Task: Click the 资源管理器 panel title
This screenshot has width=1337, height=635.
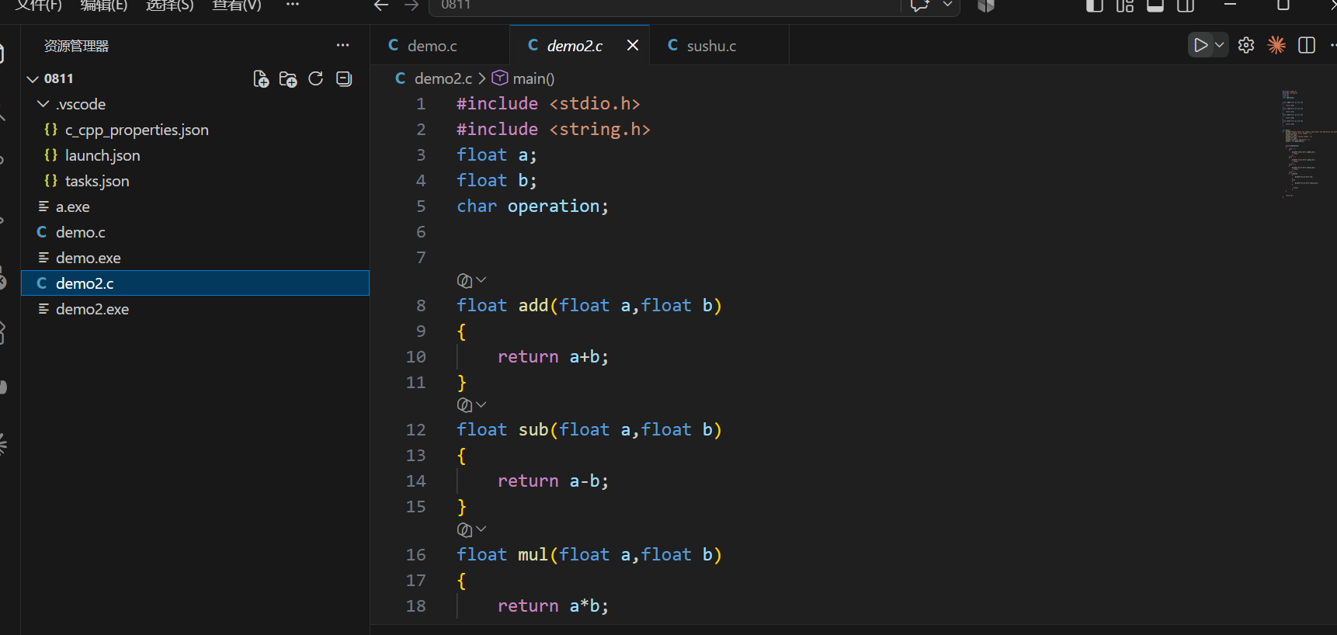Action: 76,46
